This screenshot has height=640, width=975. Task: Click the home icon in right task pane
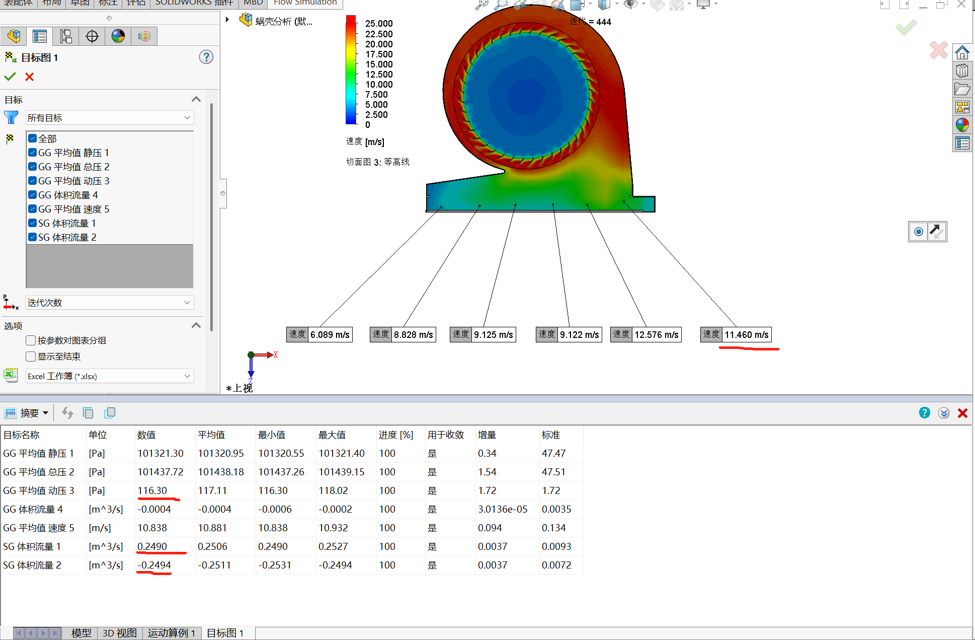click(x=962, y=53)
